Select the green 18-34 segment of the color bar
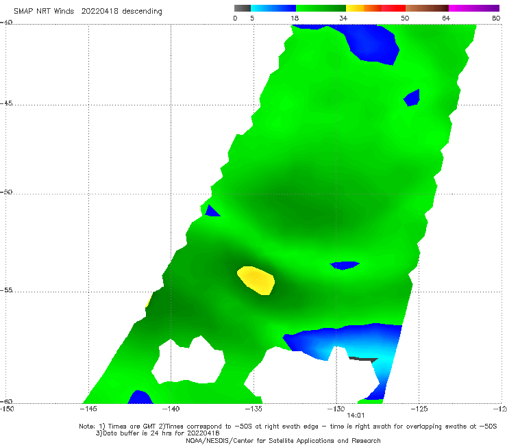Image resolution: width=507 pixels, height=445 pixels. tap(321, 8)
